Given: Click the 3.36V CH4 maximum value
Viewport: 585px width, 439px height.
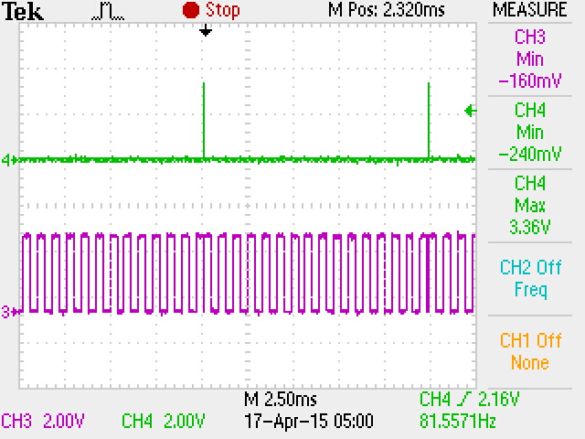Looking at the screenshot, I should pyautogui.click(x=530, y=227).
